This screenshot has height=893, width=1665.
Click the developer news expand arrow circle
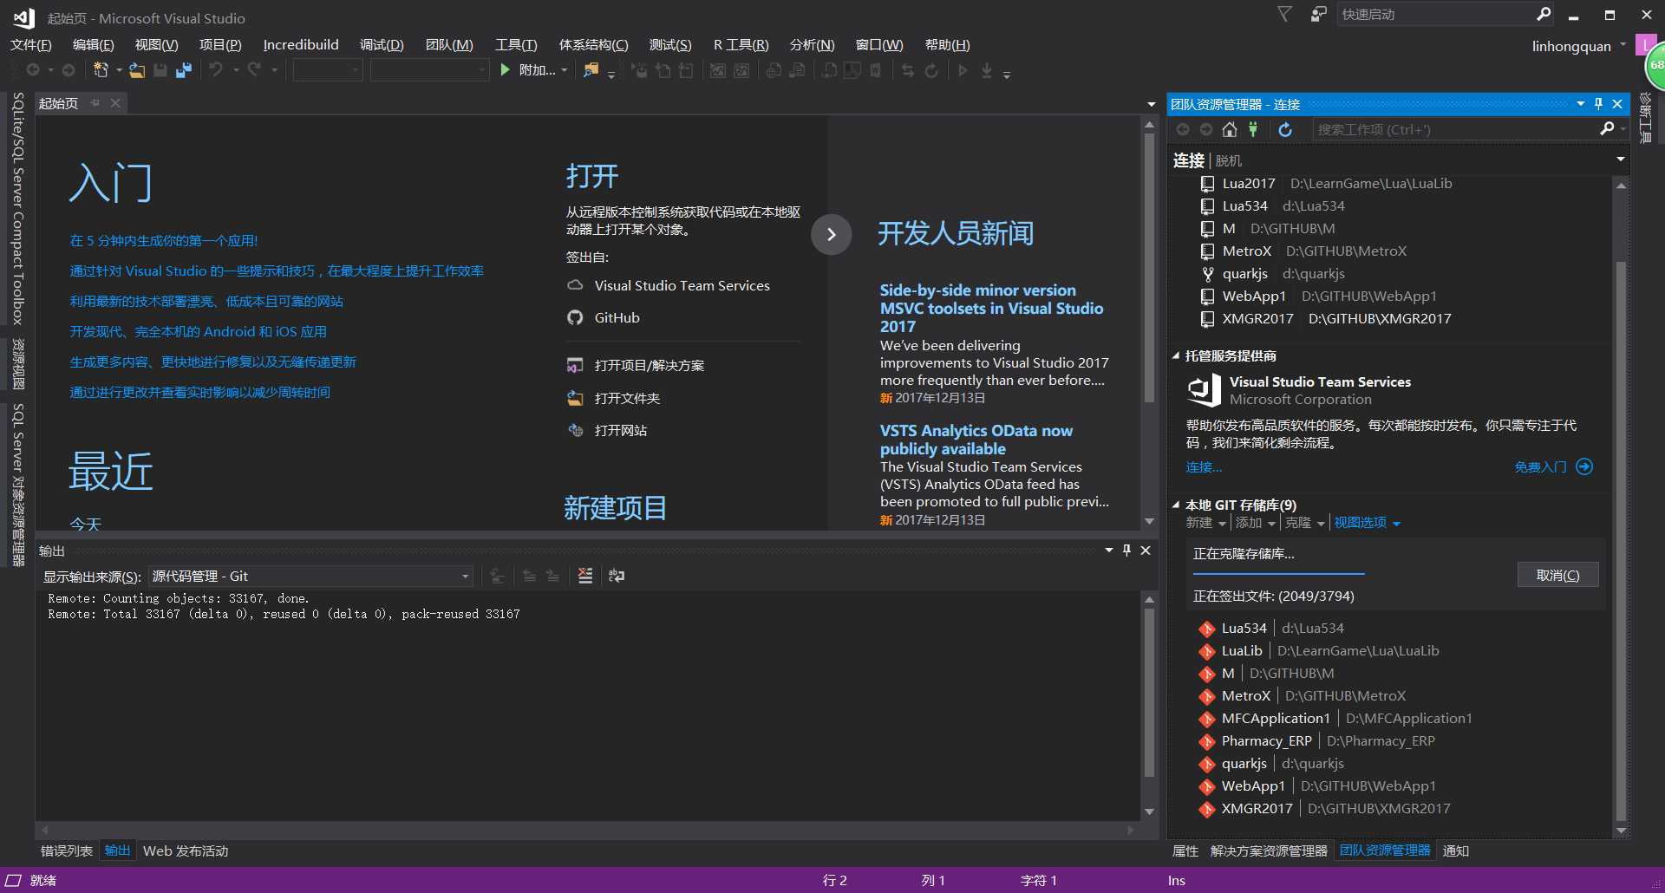coord(831,234)
